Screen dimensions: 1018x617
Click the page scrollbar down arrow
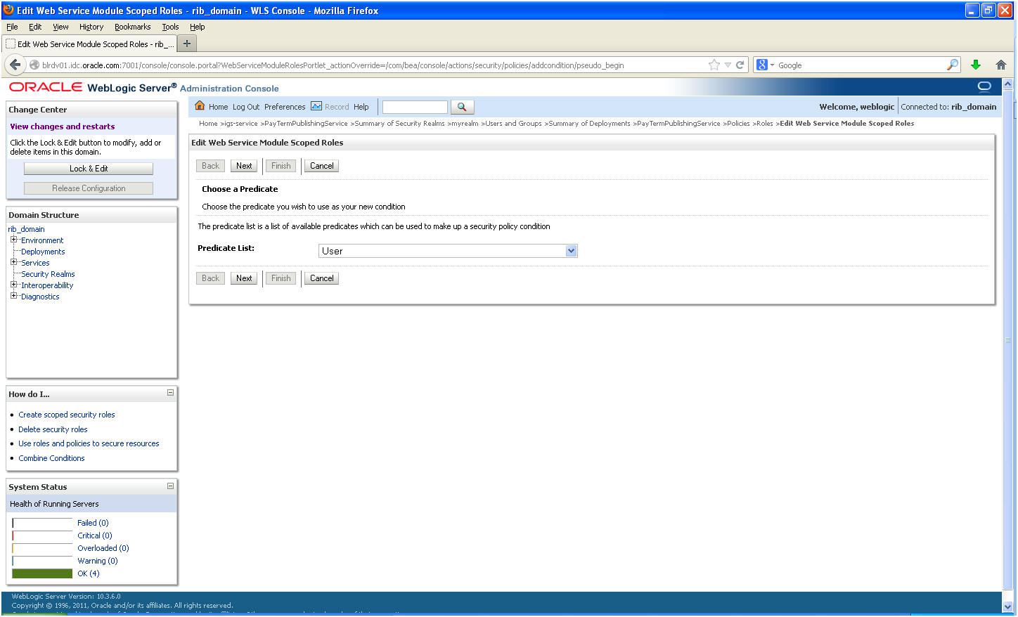pos(1007,606)
